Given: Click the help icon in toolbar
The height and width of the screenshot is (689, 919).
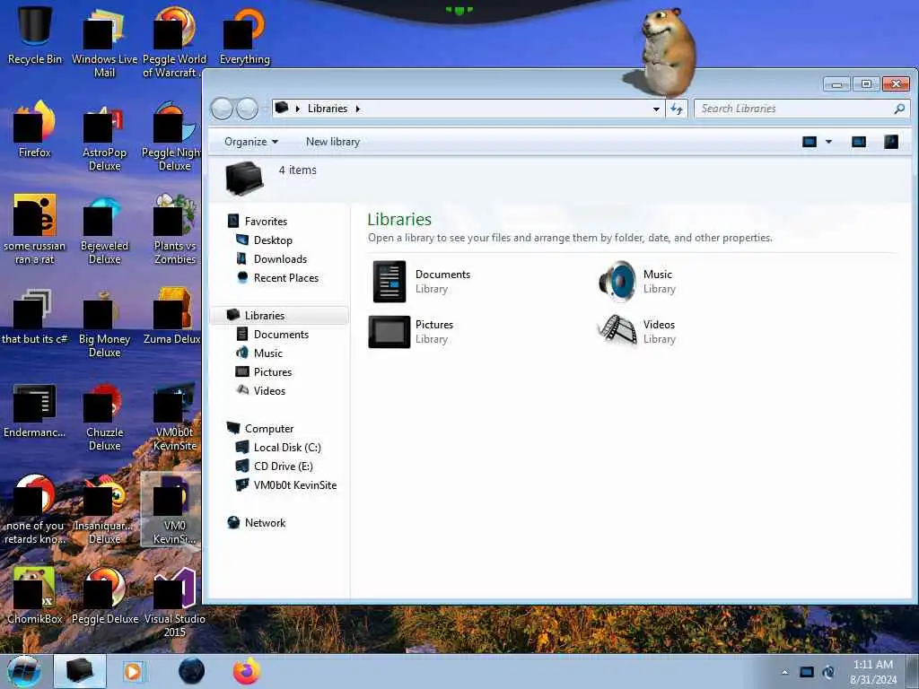Looking at the screenshot, I should point(891,142).
